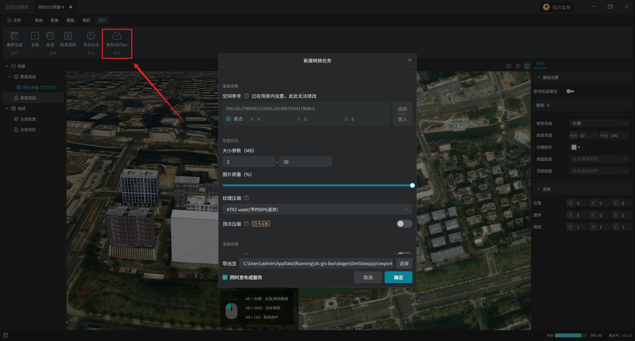Viewport: 635px width, 341px height.
Task: Open the 模型风格 白模 dropdown
Action: (x=599, y=124)
